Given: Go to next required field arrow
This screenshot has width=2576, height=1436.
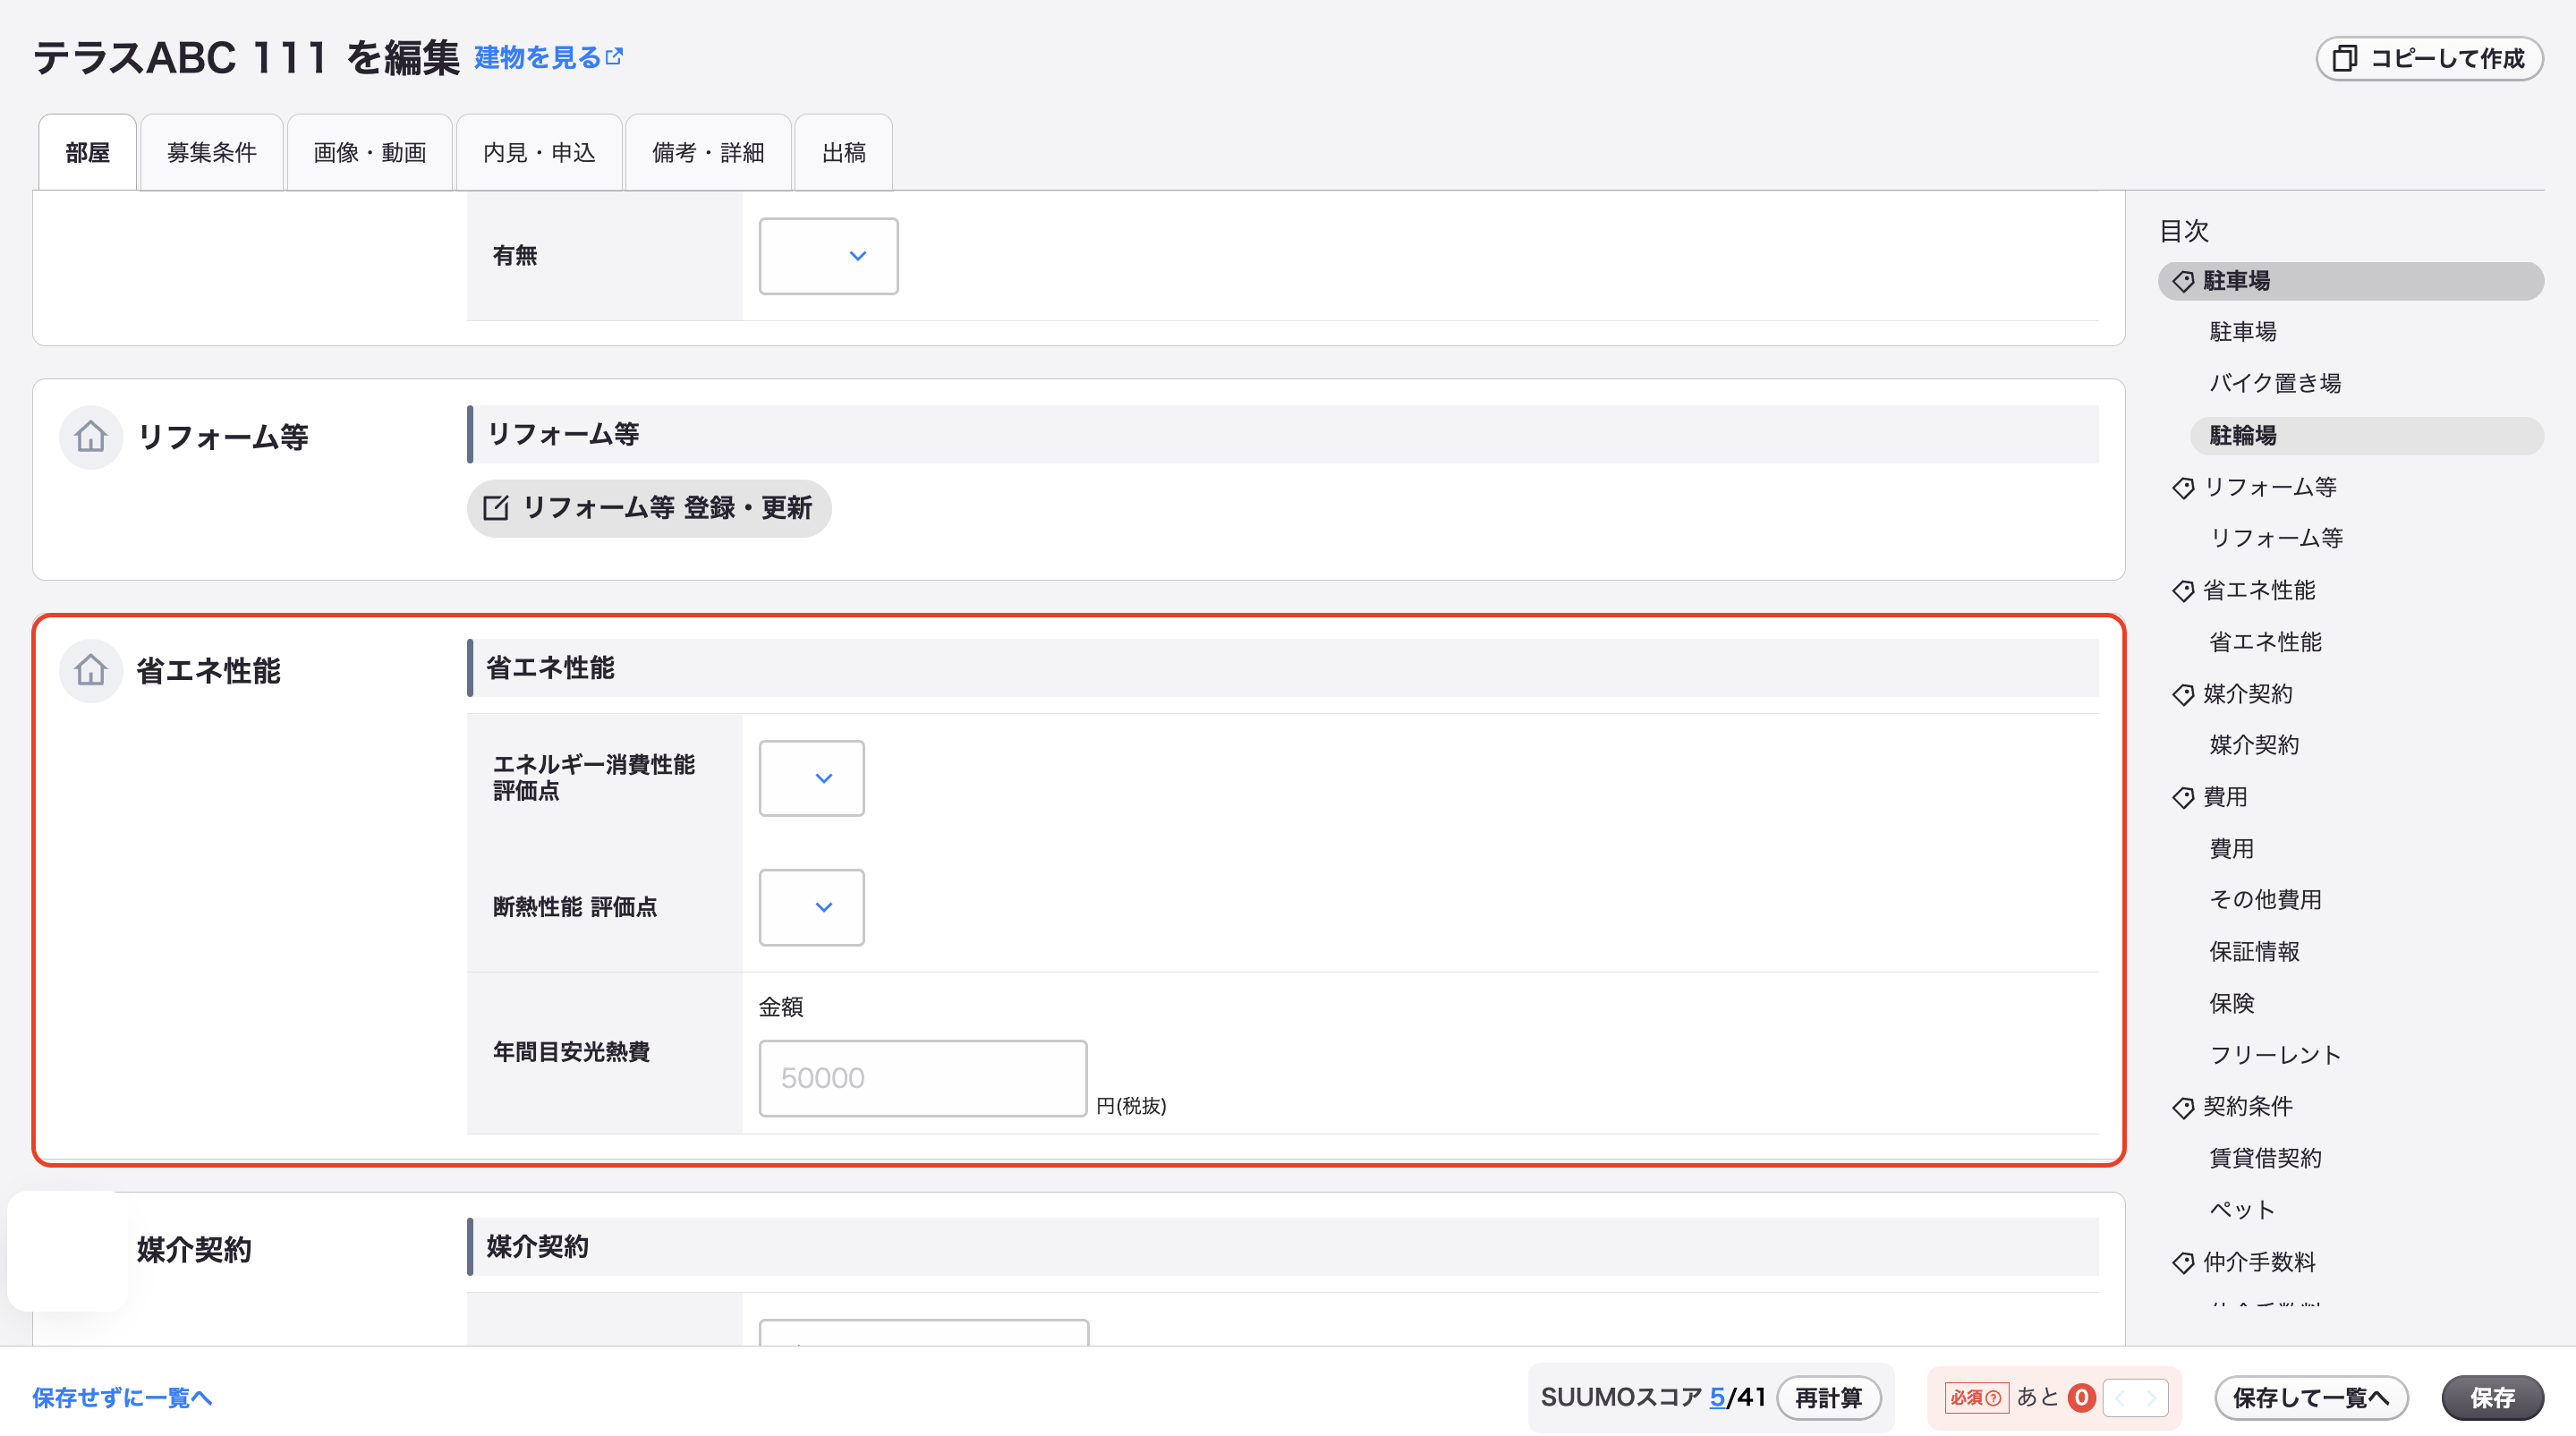Looking at the screenshot, I should click(x=2151, y=1397).
